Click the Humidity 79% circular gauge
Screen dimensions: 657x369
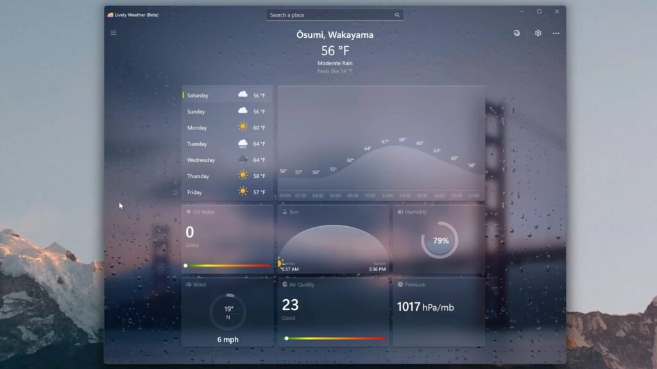[439, 241]
